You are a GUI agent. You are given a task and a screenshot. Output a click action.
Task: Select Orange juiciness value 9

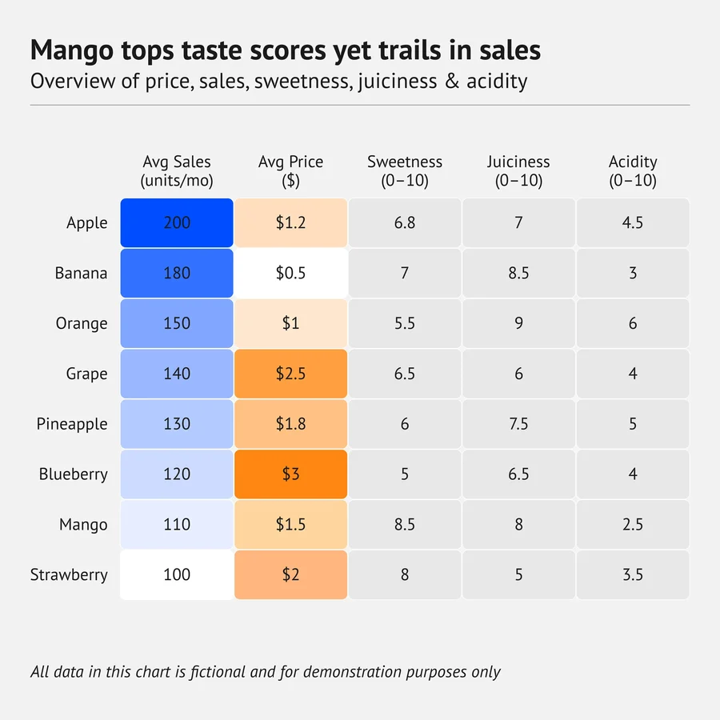(518, 323)
